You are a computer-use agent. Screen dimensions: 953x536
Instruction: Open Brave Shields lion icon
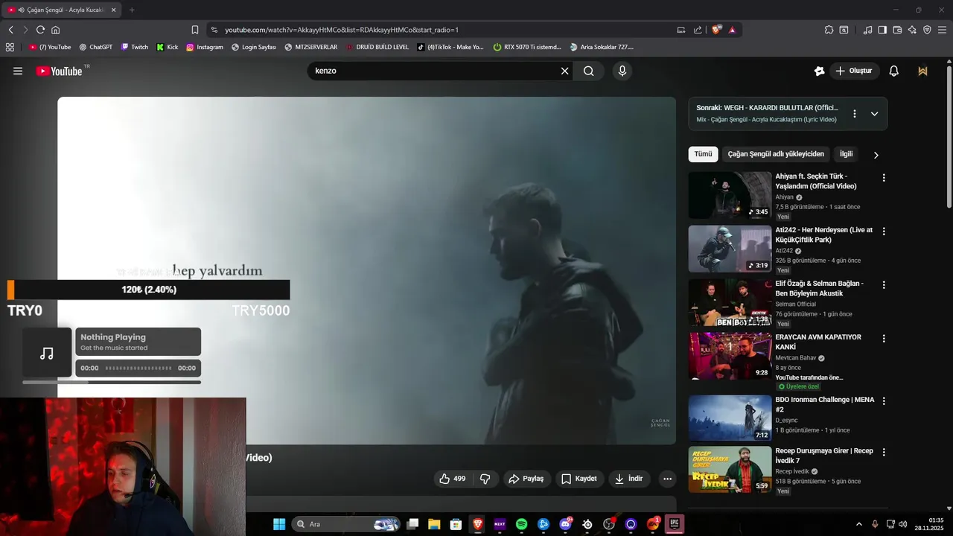(x=716, y=30)
